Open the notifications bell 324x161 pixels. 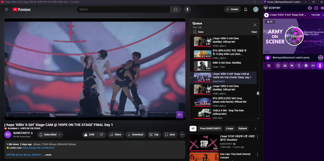246,9
